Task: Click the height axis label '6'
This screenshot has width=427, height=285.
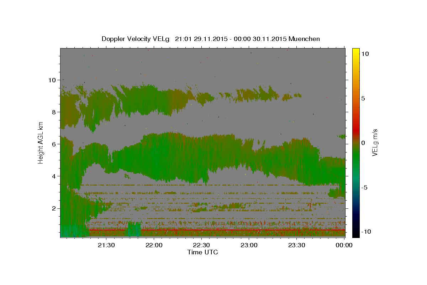Action: pos(54,144)
